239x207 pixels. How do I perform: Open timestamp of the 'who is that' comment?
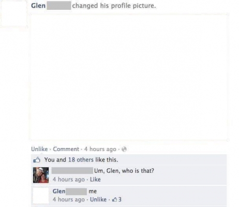click(x=69, y=180)
